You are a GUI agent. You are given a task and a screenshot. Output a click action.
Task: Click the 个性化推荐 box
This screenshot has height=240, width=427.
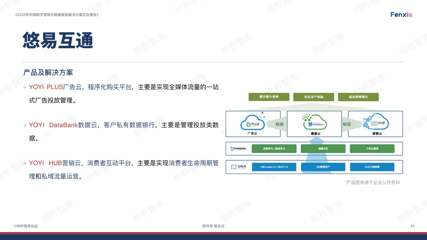pos(372,149)
